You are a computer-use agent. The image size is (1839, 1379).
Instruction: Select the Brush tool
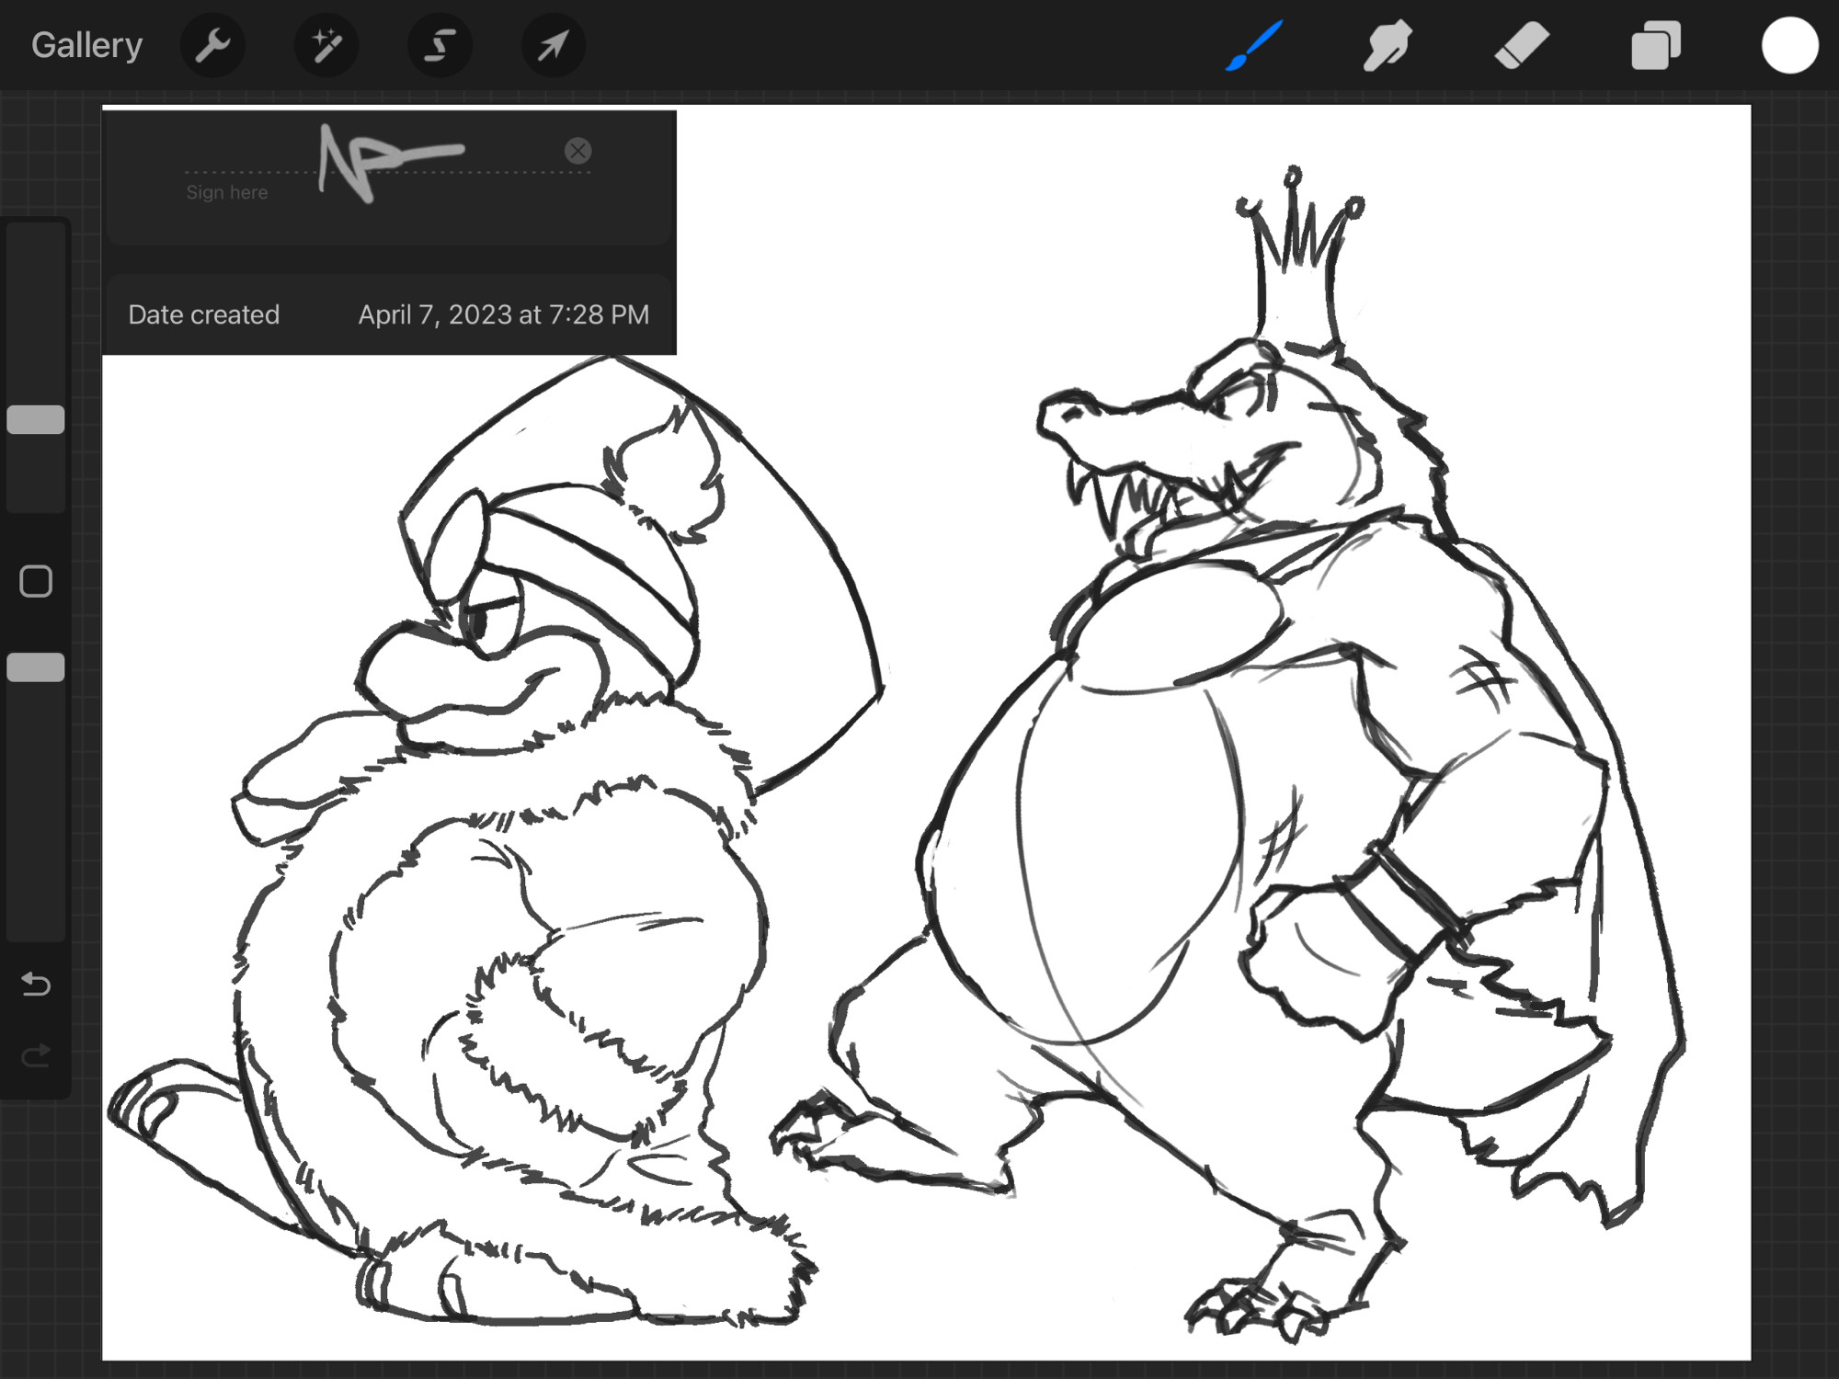(1254, 45)
